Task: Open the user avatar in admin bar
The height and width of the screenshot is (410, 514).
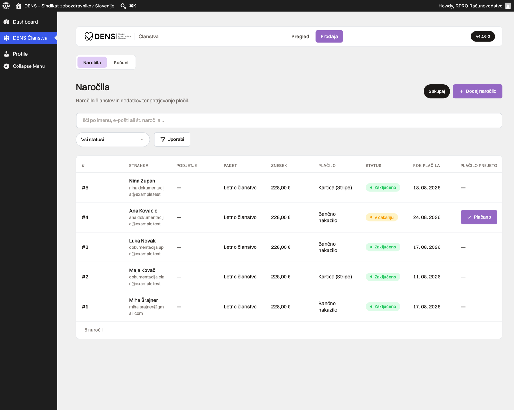Action: coord(508,6)
